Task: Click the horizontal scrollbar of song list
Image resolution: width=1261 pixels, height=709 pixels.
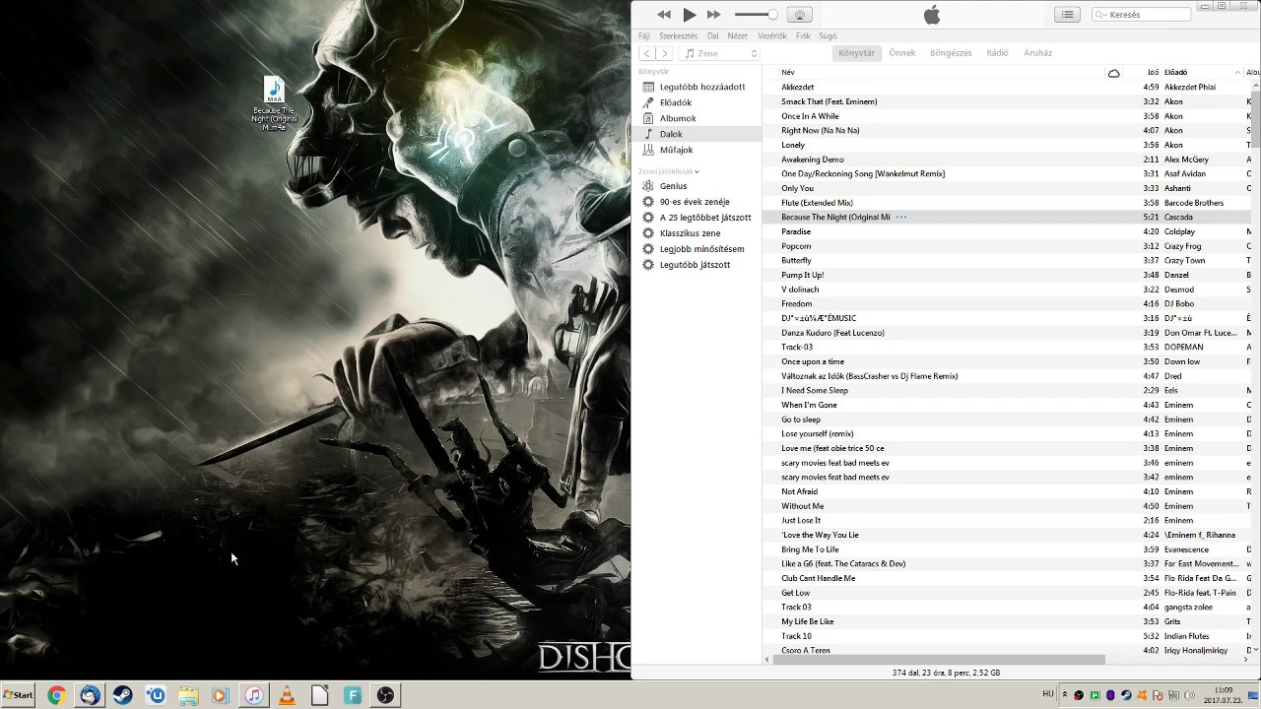Action: coord(939,660)
